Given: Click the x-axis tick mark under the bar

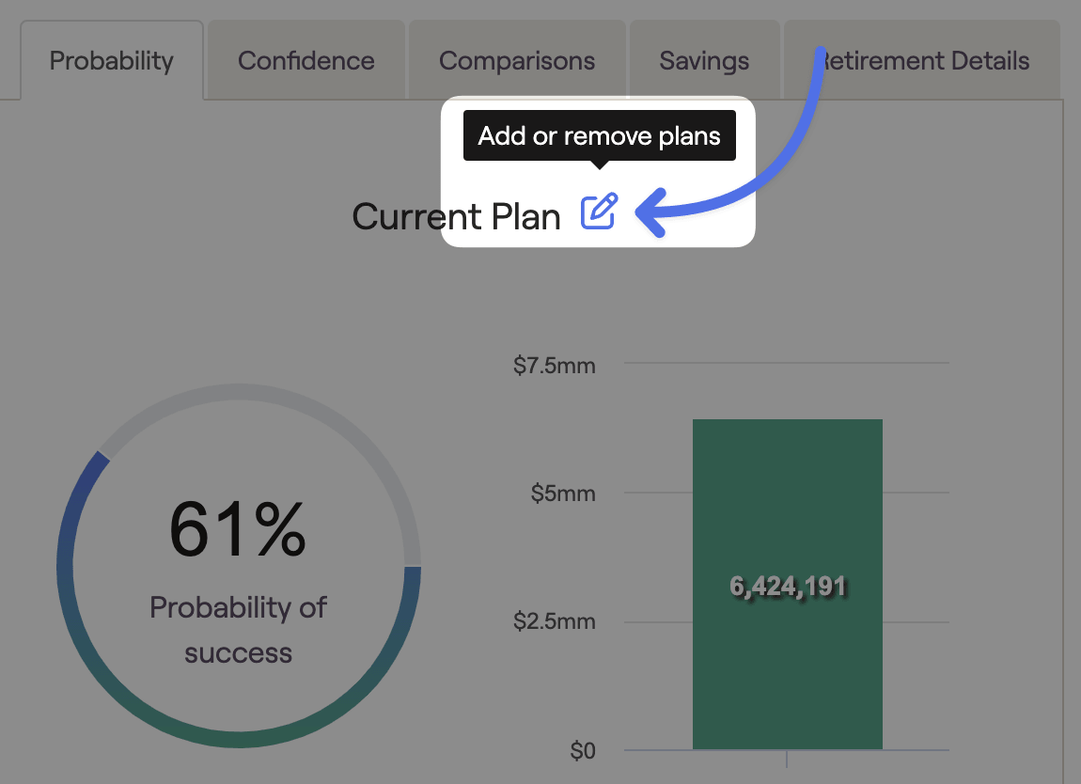Looking at the screenshot, I should [787, 759].
